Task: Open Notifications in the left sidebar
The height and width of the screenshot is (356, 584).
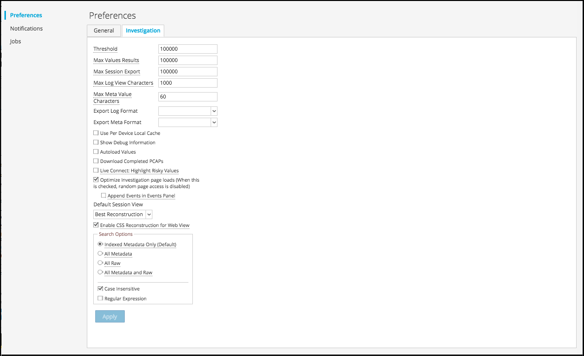Action: (x=26, y=29)
